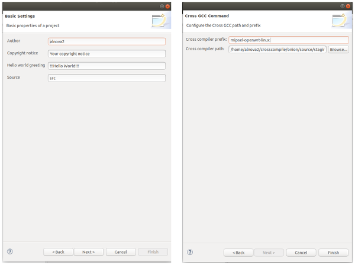Click the Source label
The width and height of the screenshot is (355, 265).
[14, 77]
